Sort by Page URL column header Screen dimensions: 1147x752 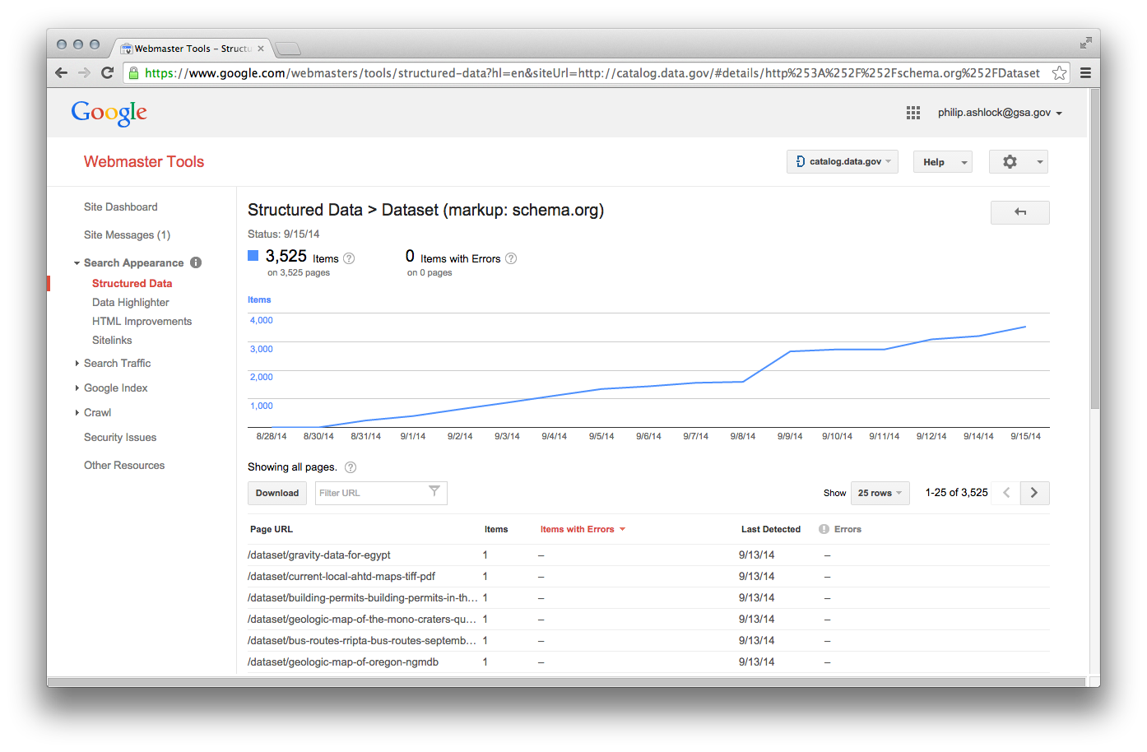tap(272, 529)
